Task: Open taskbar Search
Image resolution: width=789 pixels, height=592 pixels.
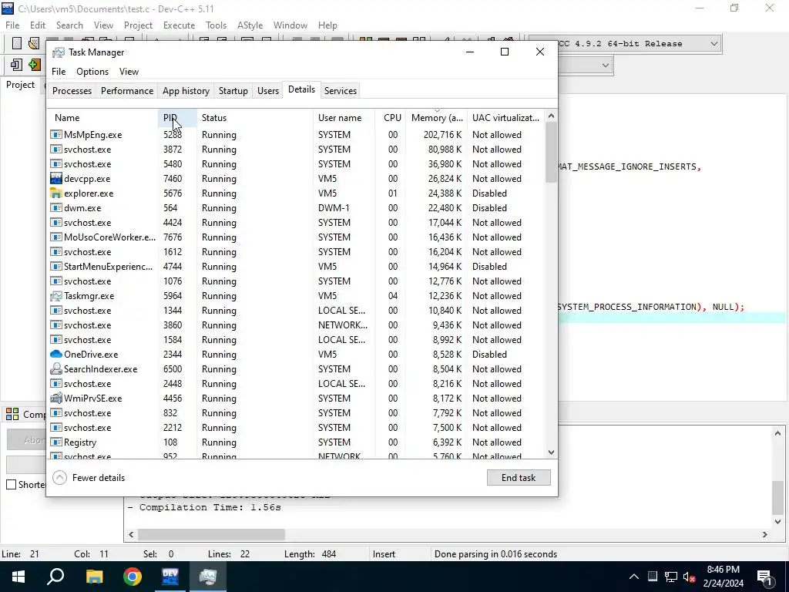Action: click(55, 577)
